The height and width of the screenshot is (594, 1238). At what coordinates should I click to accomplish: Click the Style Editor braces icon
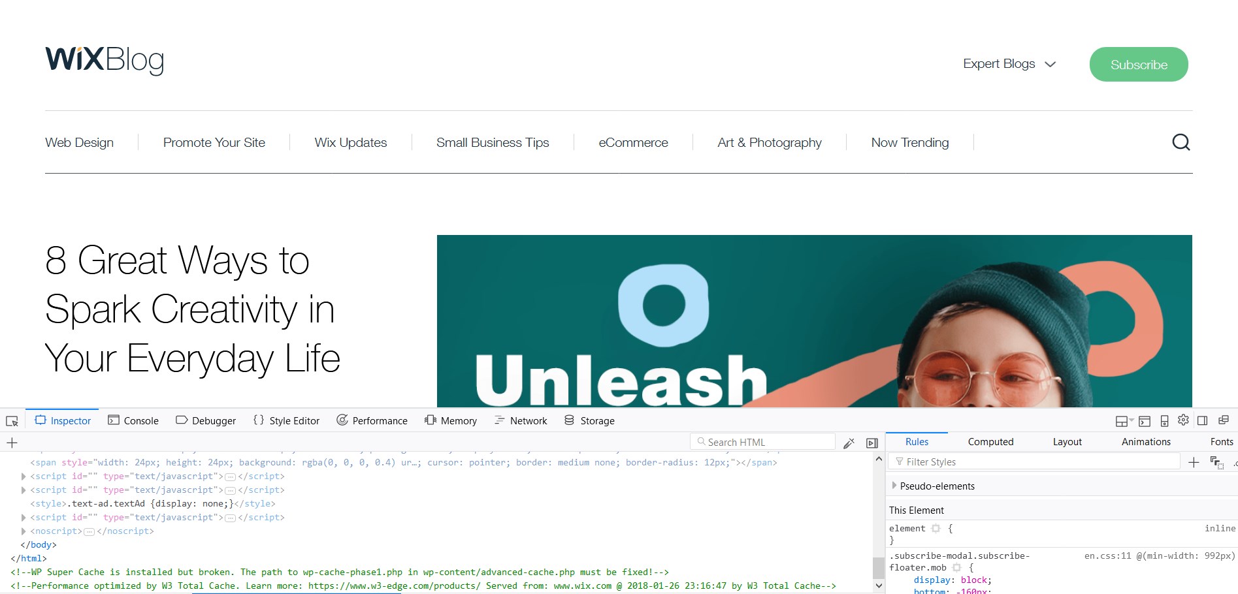click(259, 420)
